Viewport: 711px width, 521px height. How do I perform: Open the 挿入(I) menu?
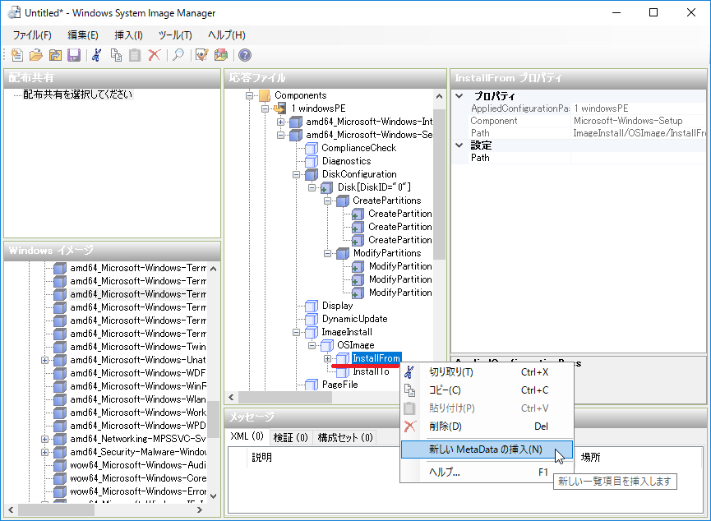point(128,35)
